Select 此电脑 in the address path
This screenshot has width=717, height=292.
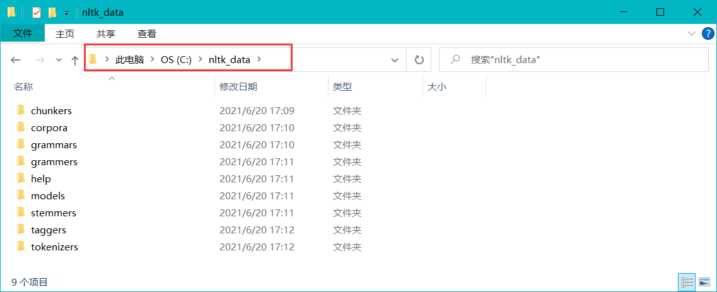[x=130, y=59]
